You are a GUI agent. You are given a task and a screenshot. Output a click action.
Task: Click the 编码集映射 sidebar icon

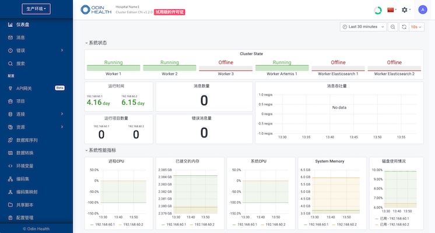(x=10, y=192)
